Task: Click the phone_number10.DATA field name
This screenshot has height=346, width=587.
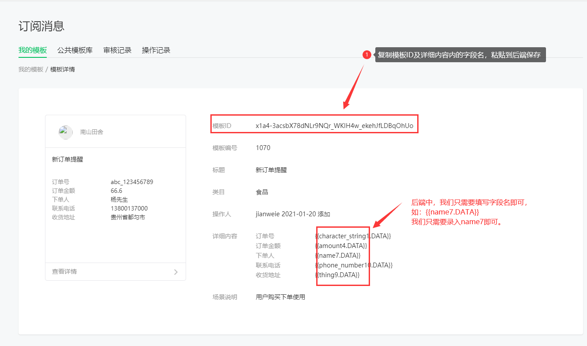Action: click(354, 265)
